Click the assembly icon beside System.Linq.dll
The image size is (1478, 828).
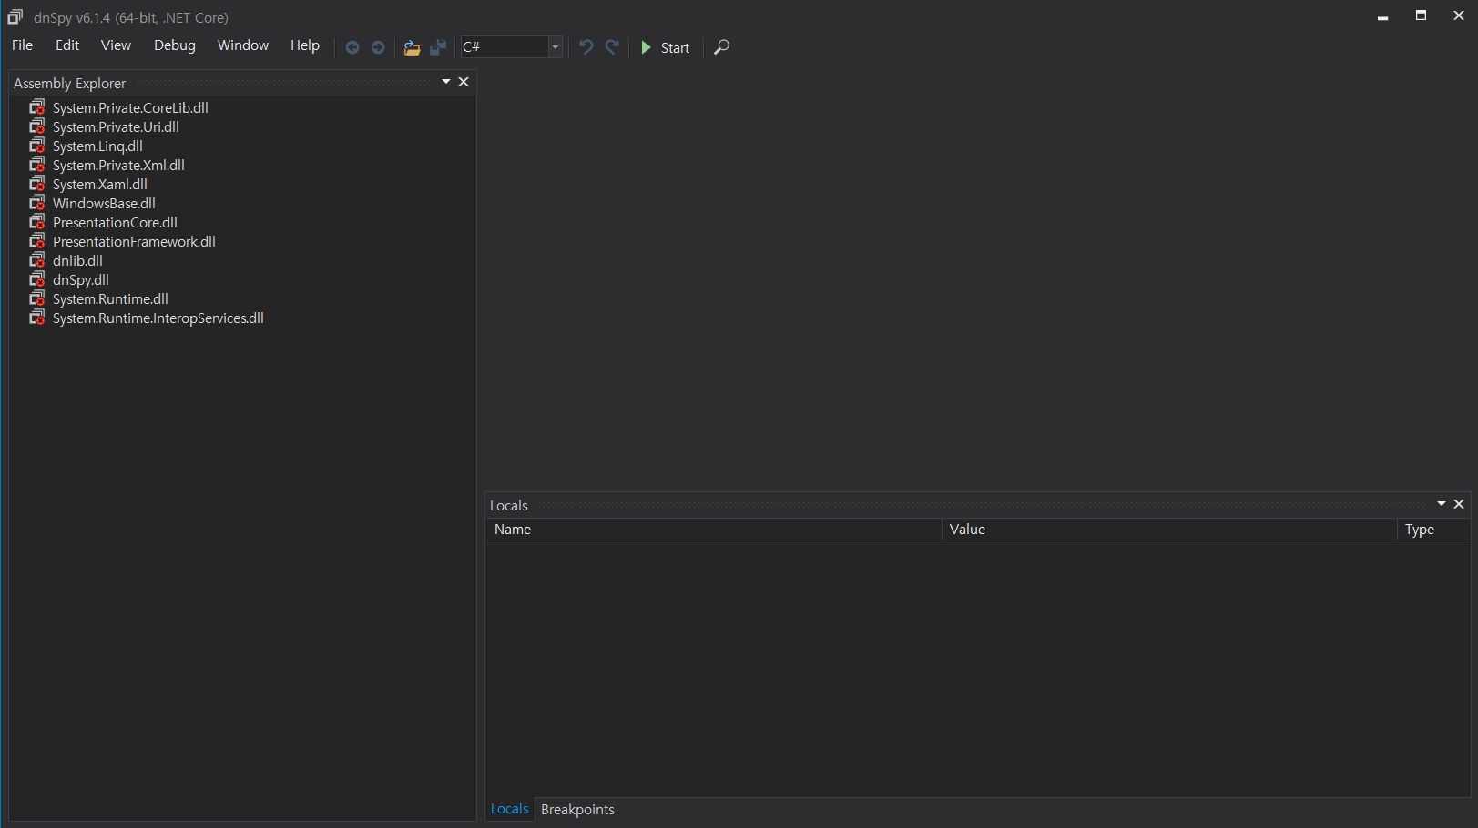click(37, 146)
